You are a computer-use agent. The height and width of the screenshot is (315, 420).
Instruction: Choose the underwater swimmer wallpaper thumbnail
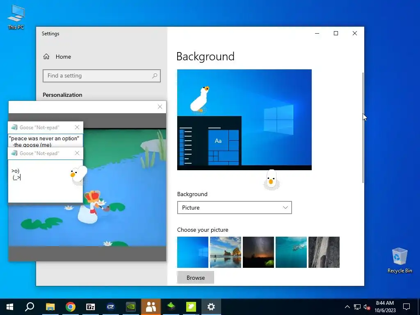(x=291, y=252)
